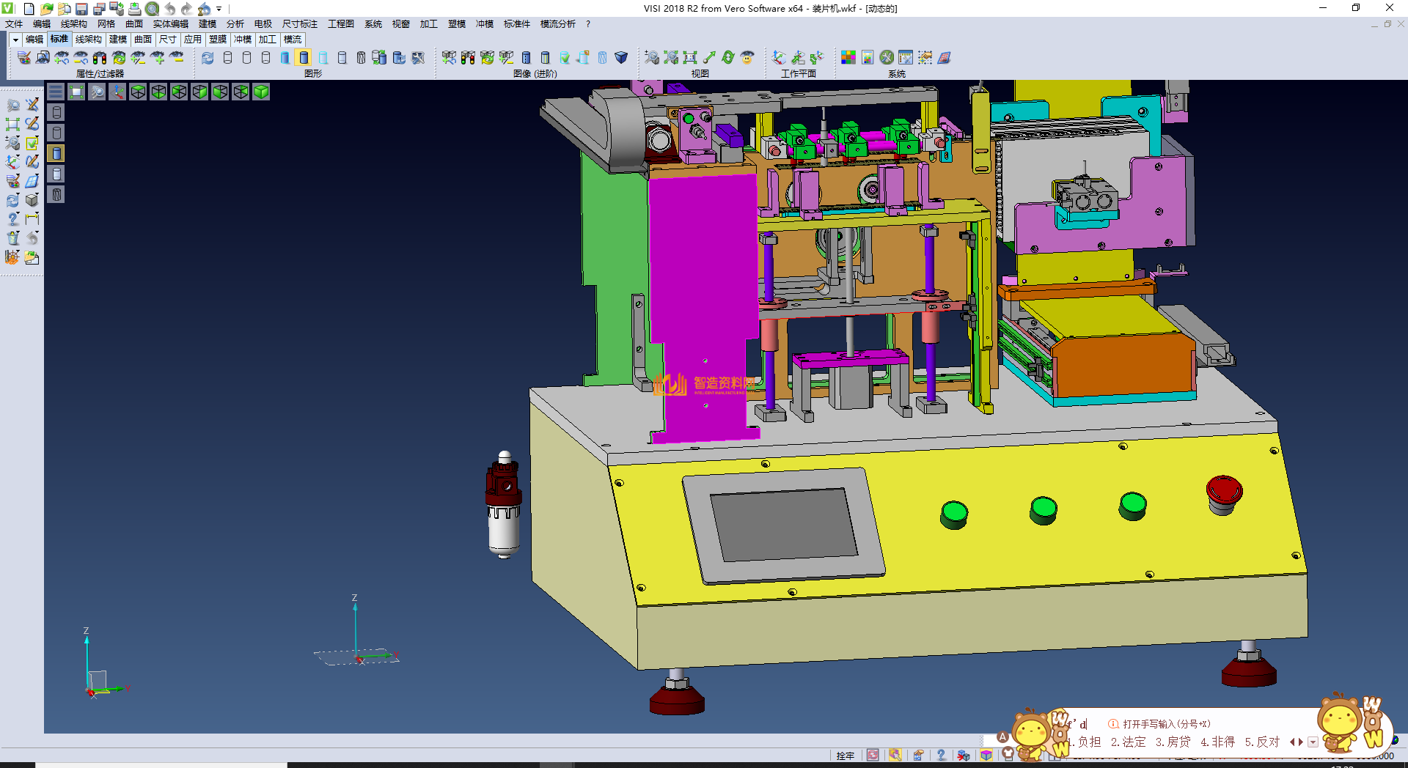Screen dimensions: 1408x768
Task: Switch to the 曲面 ribbon tab
Action: point(142,40)
